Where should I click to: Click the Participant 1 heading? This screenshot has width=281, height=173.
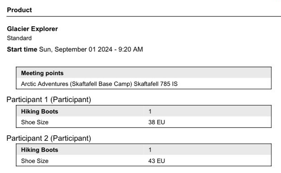pos(49,100)
